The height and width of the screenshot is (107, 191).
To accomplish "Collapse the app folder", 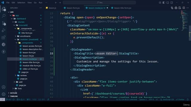I will point(11,15).
